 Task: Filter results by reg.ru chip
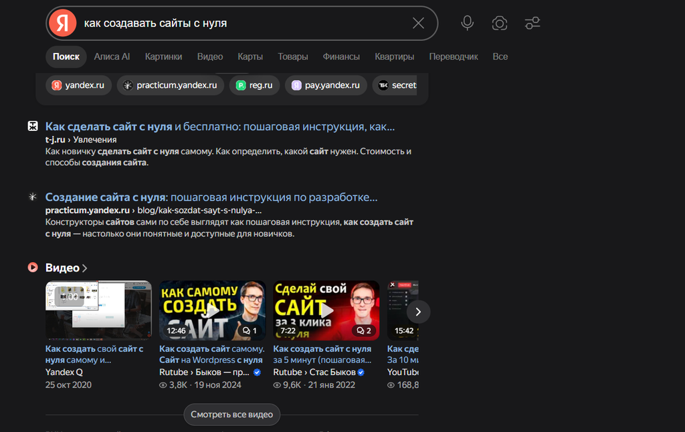pyautogui.click(x=254, y=85)
